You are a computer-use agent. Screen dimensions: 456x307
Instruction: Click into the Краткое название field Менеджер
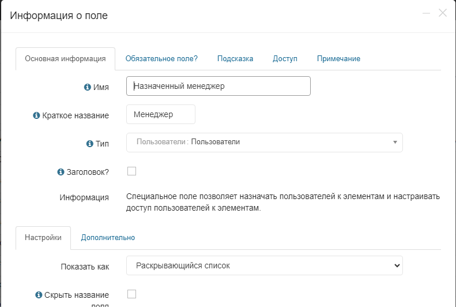coord(161,114)
